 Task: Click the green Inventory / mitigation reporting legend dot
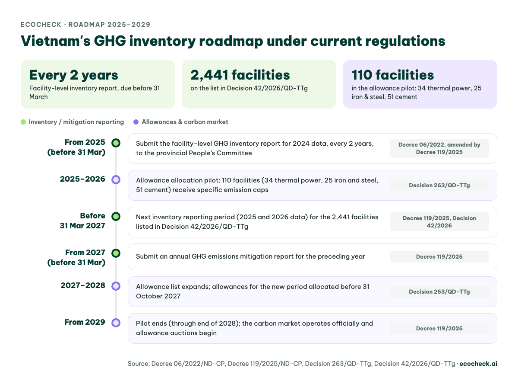coord(23,122)
